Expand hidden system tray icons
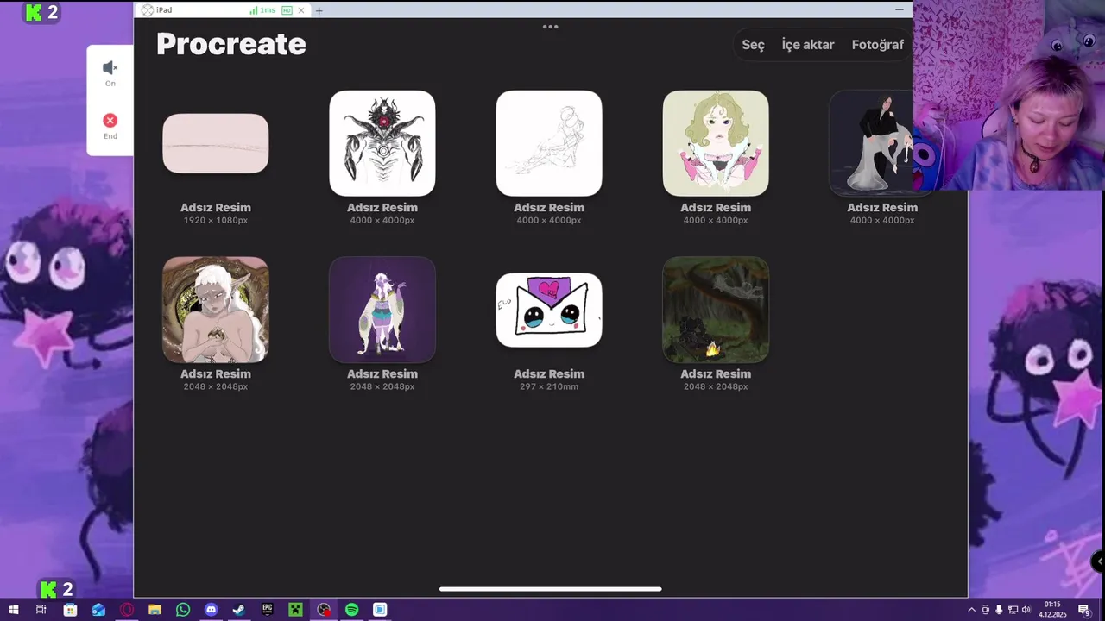The height and width of the screenshot is (621, 1105). pyautogui.click(x=972, y=610)
